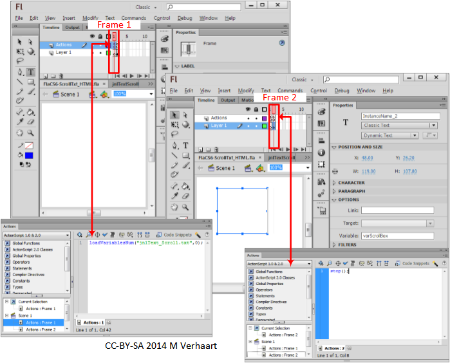Open Classic workspace dropdown in front window
Image resolution: width=450 pixels, height=363 pixels.
click(x=302, y=80)
